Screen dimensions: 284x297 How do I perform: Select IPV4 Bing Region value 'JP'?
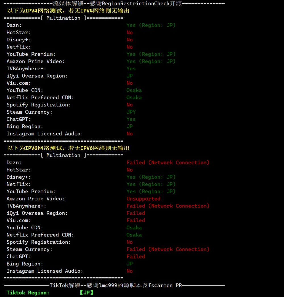tap(130, 126)
